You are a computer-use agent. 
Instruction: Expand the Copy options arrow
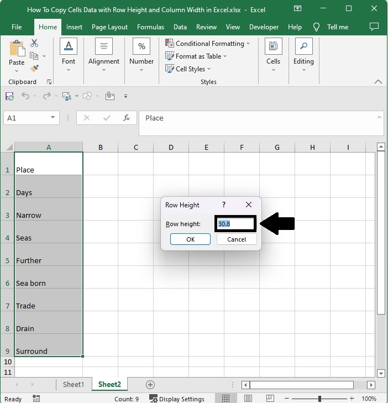(x=44, y=56)
